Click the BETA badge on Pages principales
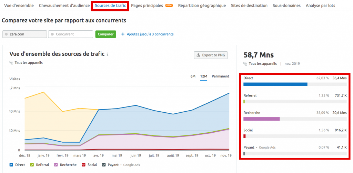The height and width of the screenshot is (173, 353). click(x=169, y=6)
